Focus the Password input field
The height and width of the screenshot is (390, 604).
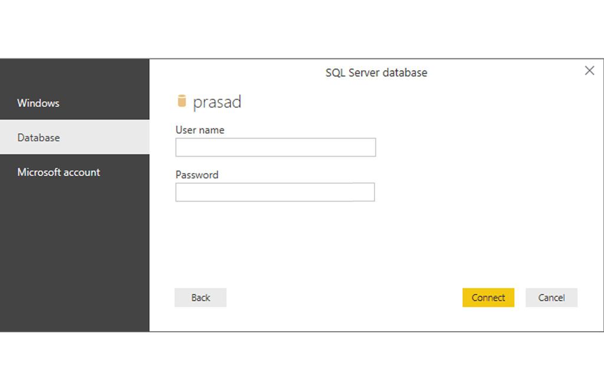click(275, 192)
